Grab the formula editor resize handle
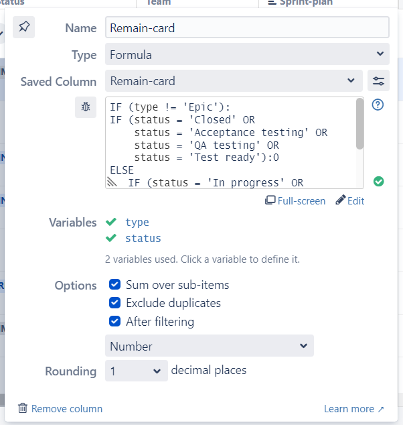Viewport: 403px width, 425px height. point(112,182)
